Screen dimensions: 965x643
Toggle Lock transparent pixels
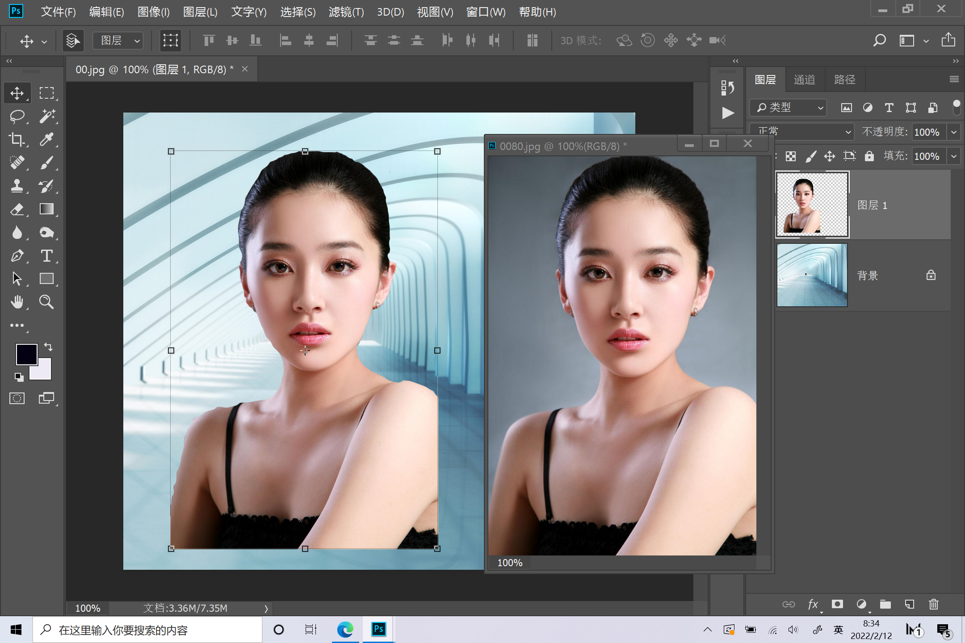(791, 156)
